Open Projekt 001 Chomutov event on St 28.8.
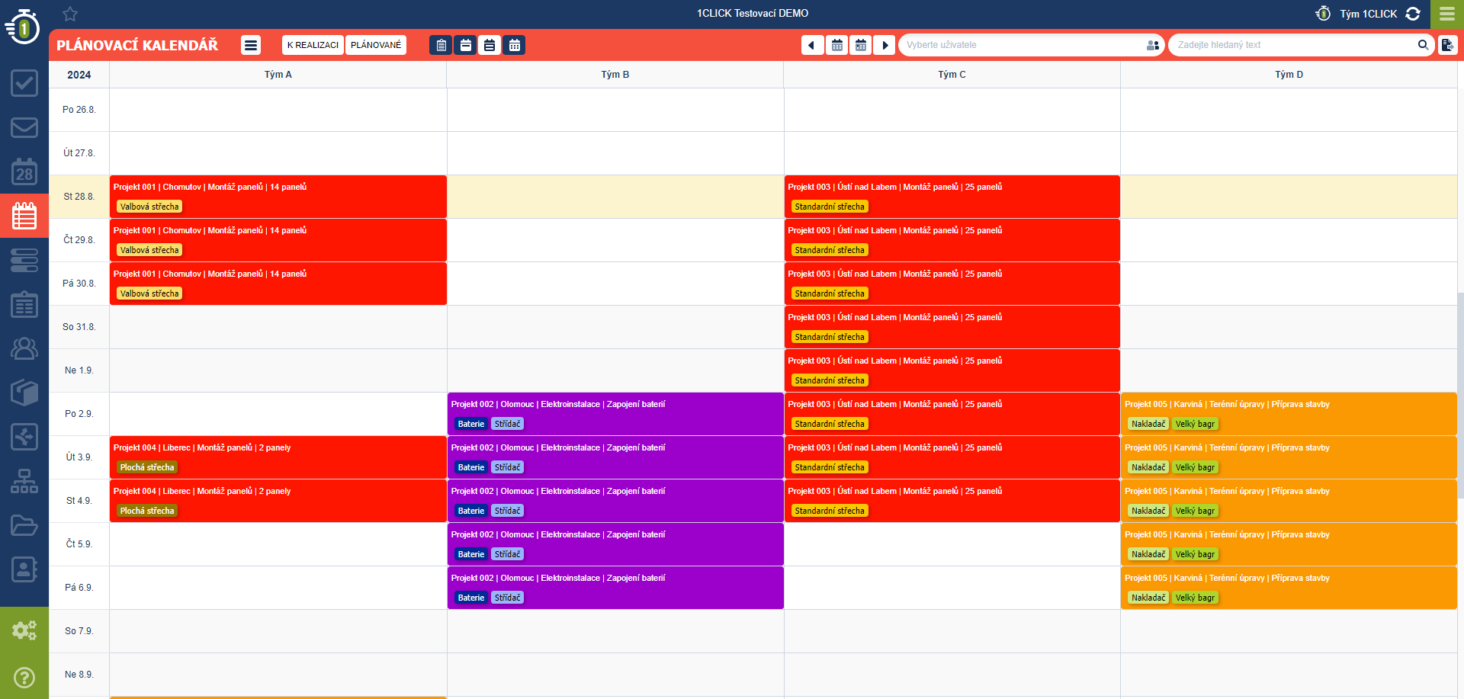Image resolution: width=1464 pixels, height=699 pixels. (x=278, y=197)
